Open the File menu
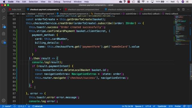This screenshot has height=108, width=192. (x=18, y=2)
